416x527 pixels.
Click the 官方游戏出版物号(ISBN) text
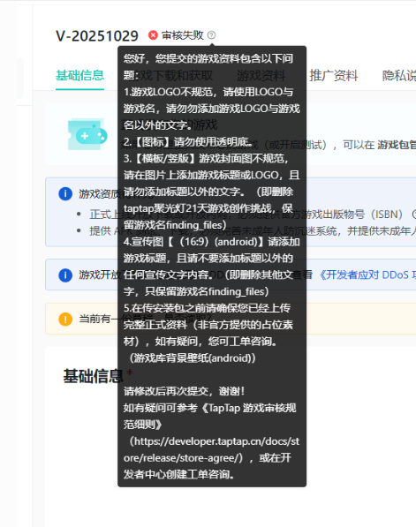point(343,215)
